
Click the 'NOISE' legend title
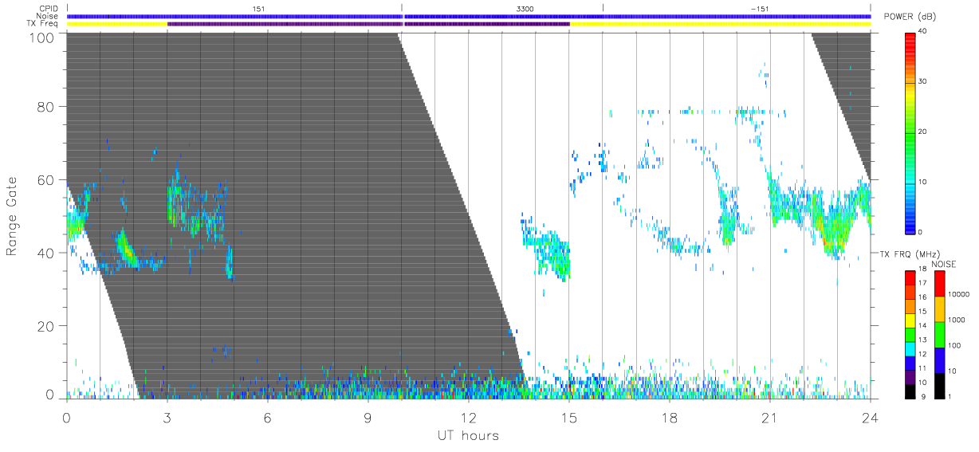tap(944, 263)
